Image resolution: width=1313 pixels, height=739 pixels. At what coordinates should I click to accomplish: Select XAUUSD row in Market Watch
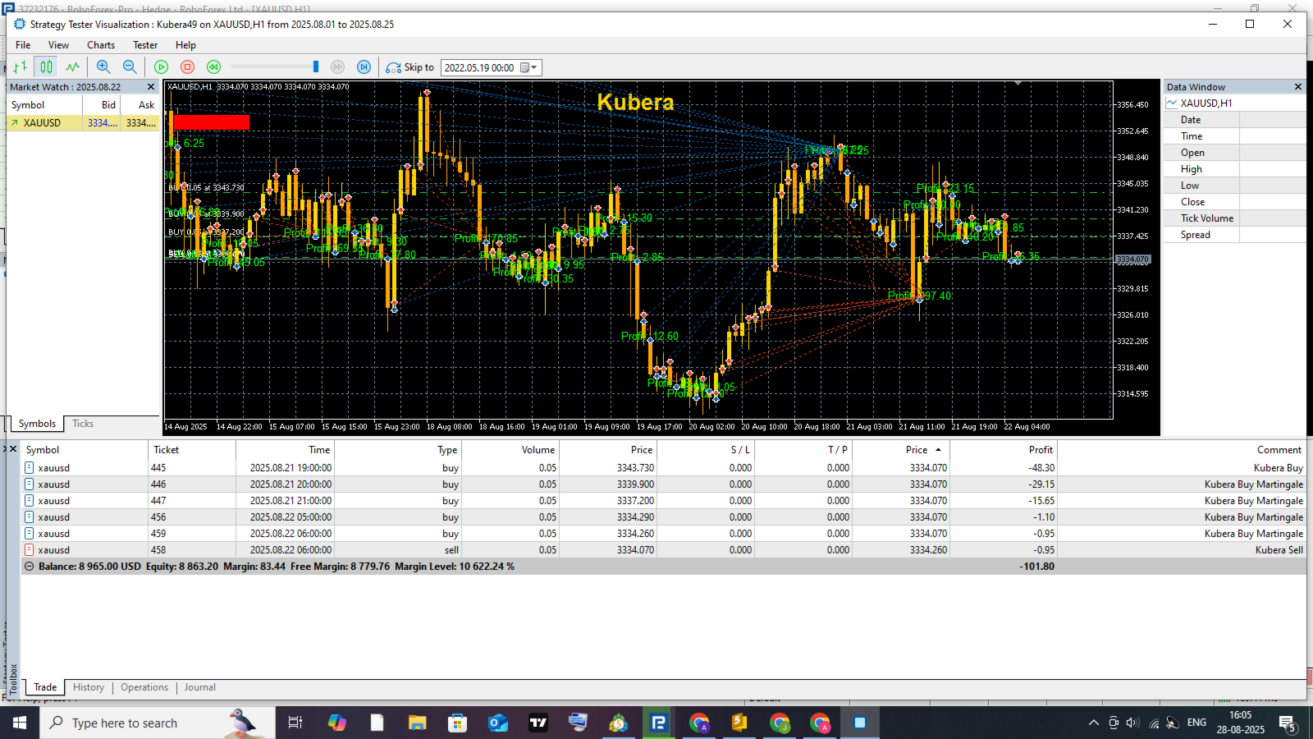click(83, 123)
